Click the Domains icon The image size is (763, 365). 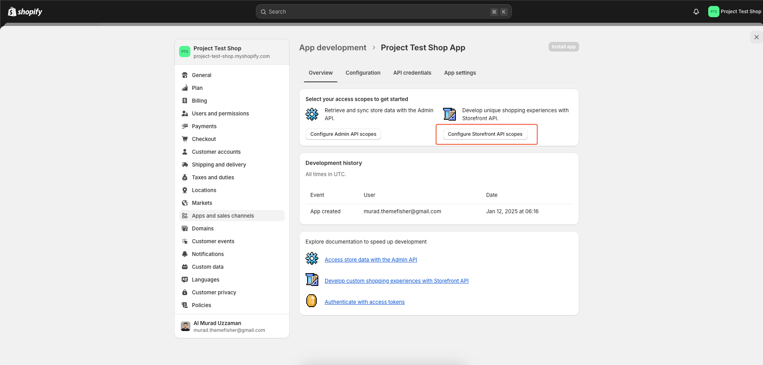185,228
